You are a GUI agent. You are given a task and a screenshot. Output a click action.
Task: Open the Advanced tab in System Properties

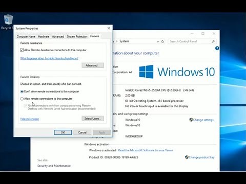tap(58, 36)
